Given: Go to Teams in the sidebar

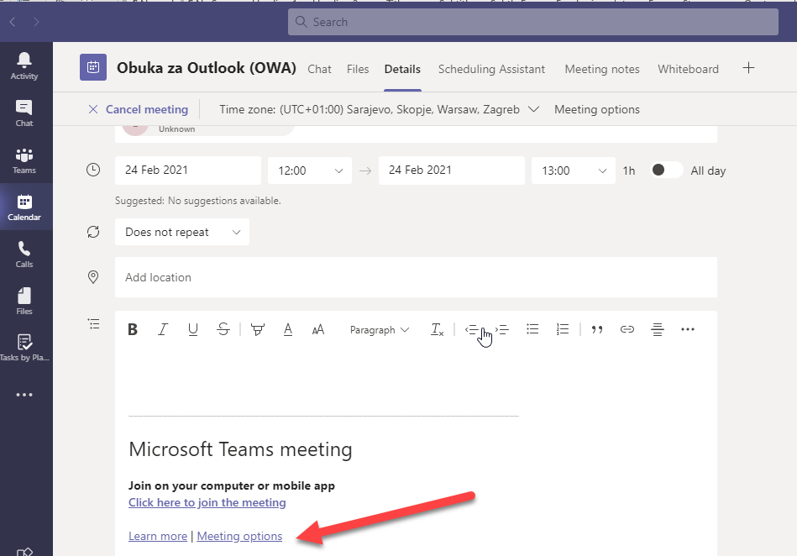Looking at the screenshot, I should click(x=24, y=160).
